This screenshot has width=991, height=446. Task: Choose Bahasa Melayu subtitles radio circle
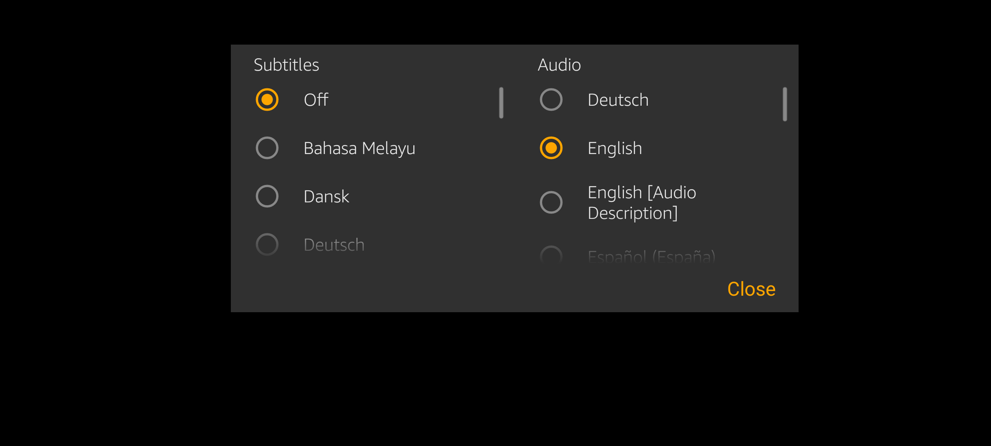pos(267,148)
